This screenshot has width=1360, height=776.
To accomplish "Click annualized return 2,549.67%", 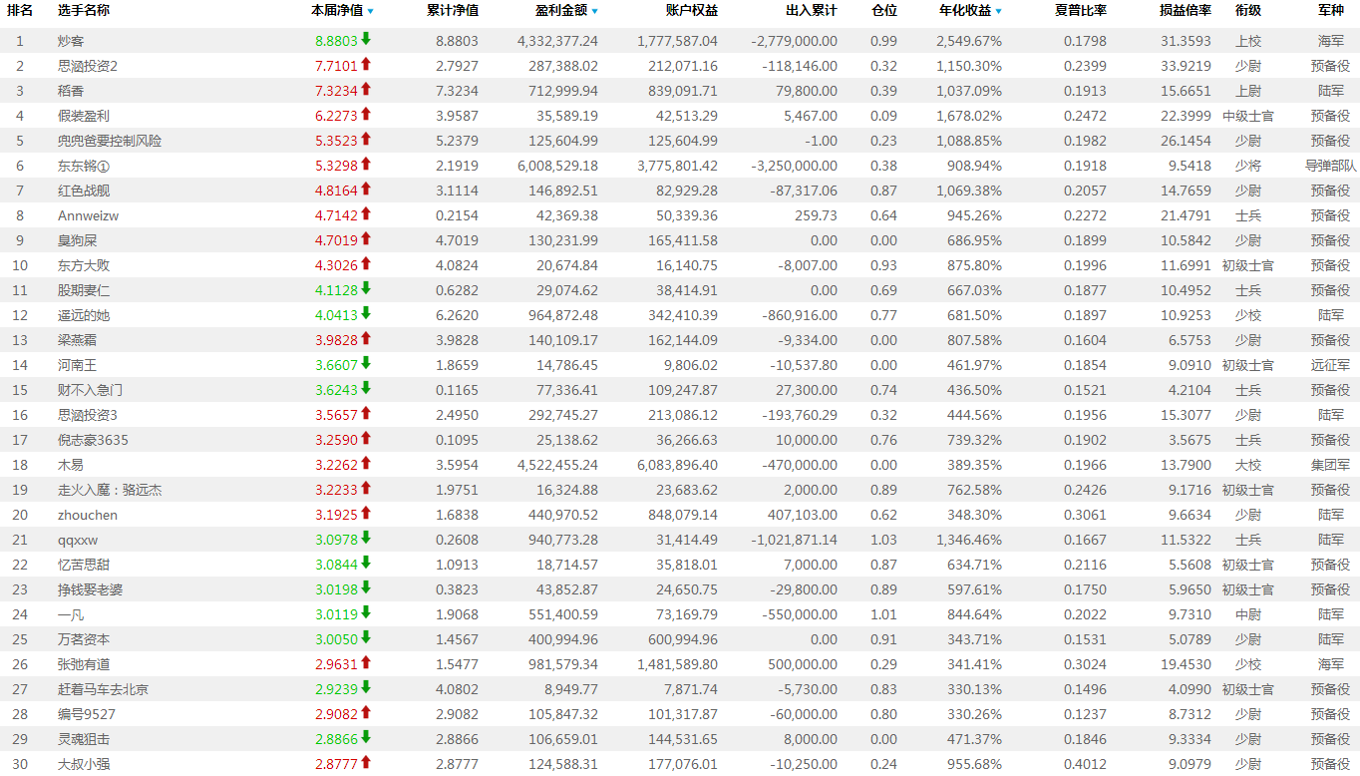I will [969, 41].
